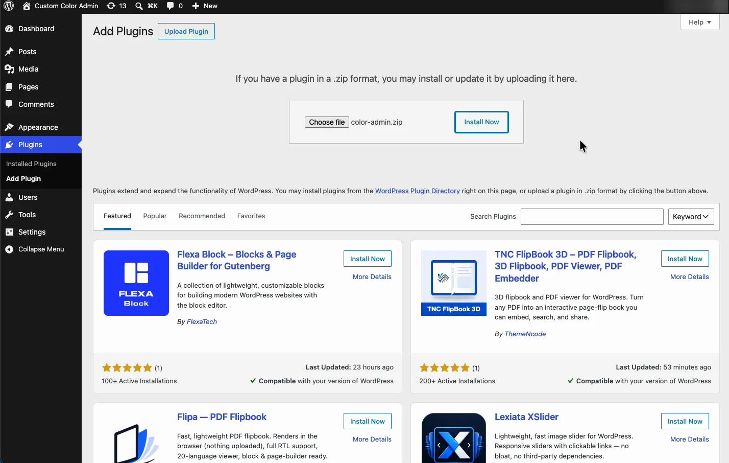Click the Plugins plug icon
This screenshot has height=463, width=729.
pyautogui.click(x=9, y=145)
